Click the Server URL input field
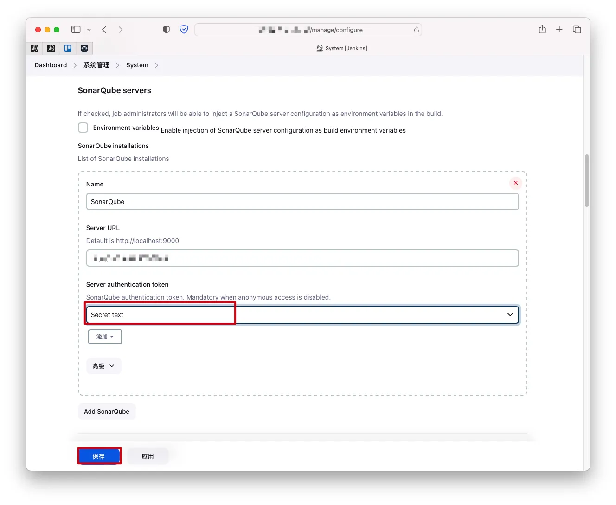Image resolution: width=616 pixels, height=505 pixels. [x=302, y=258]
